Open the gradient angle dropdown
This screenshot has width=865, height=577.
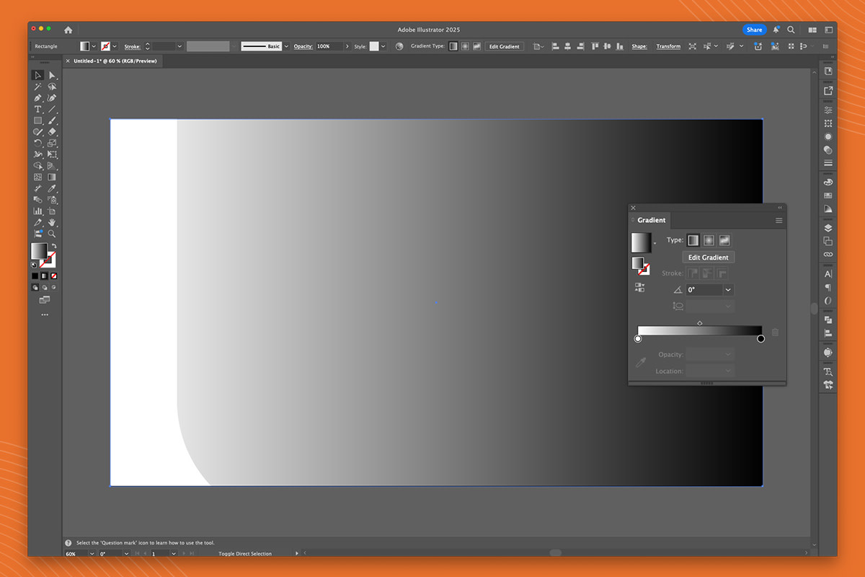728,290
